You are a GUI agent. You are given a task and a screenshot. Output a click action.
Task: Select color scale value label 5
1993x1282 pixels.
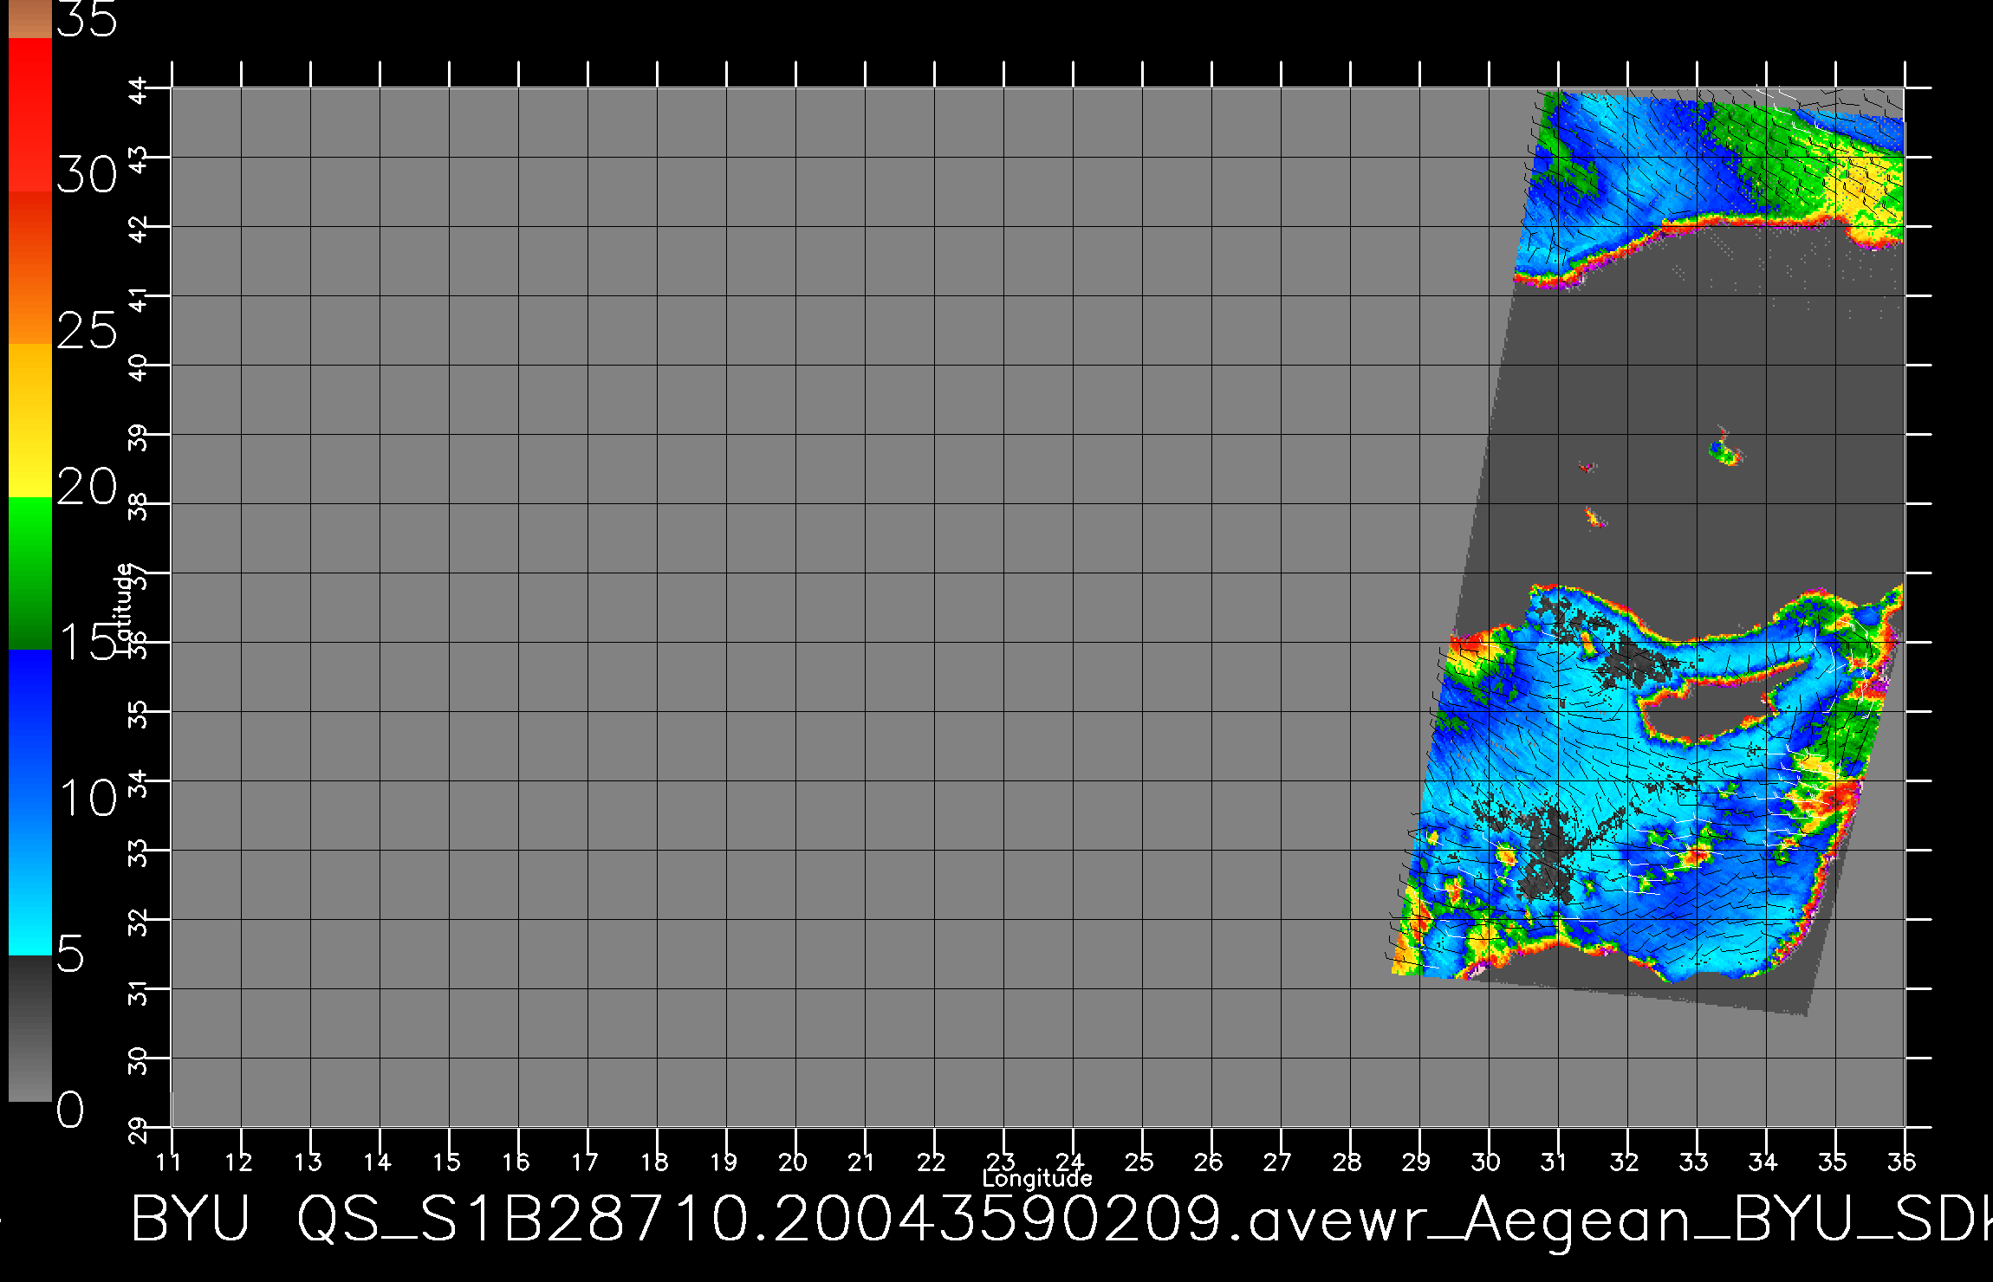[x=71, y=955]
